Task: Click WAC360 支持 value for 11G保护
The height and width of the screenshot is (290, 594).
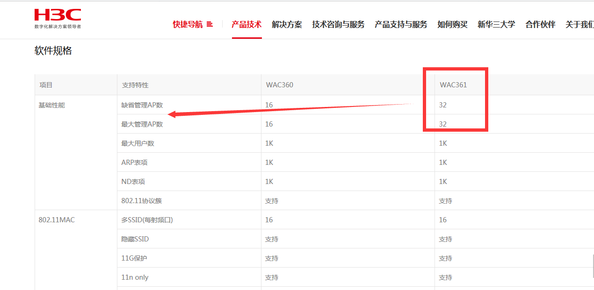Action: [272, 258]
